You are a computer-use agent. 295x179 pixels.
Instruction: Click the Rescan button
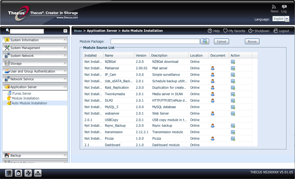(252, 41)
